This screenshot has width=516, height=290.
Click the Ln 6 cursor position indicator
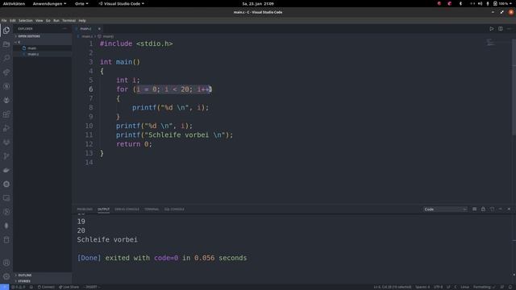coord(393,287)
